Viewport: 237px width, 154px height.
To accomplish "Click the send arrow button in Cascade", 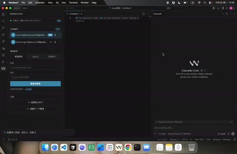I will pos(233,133).
